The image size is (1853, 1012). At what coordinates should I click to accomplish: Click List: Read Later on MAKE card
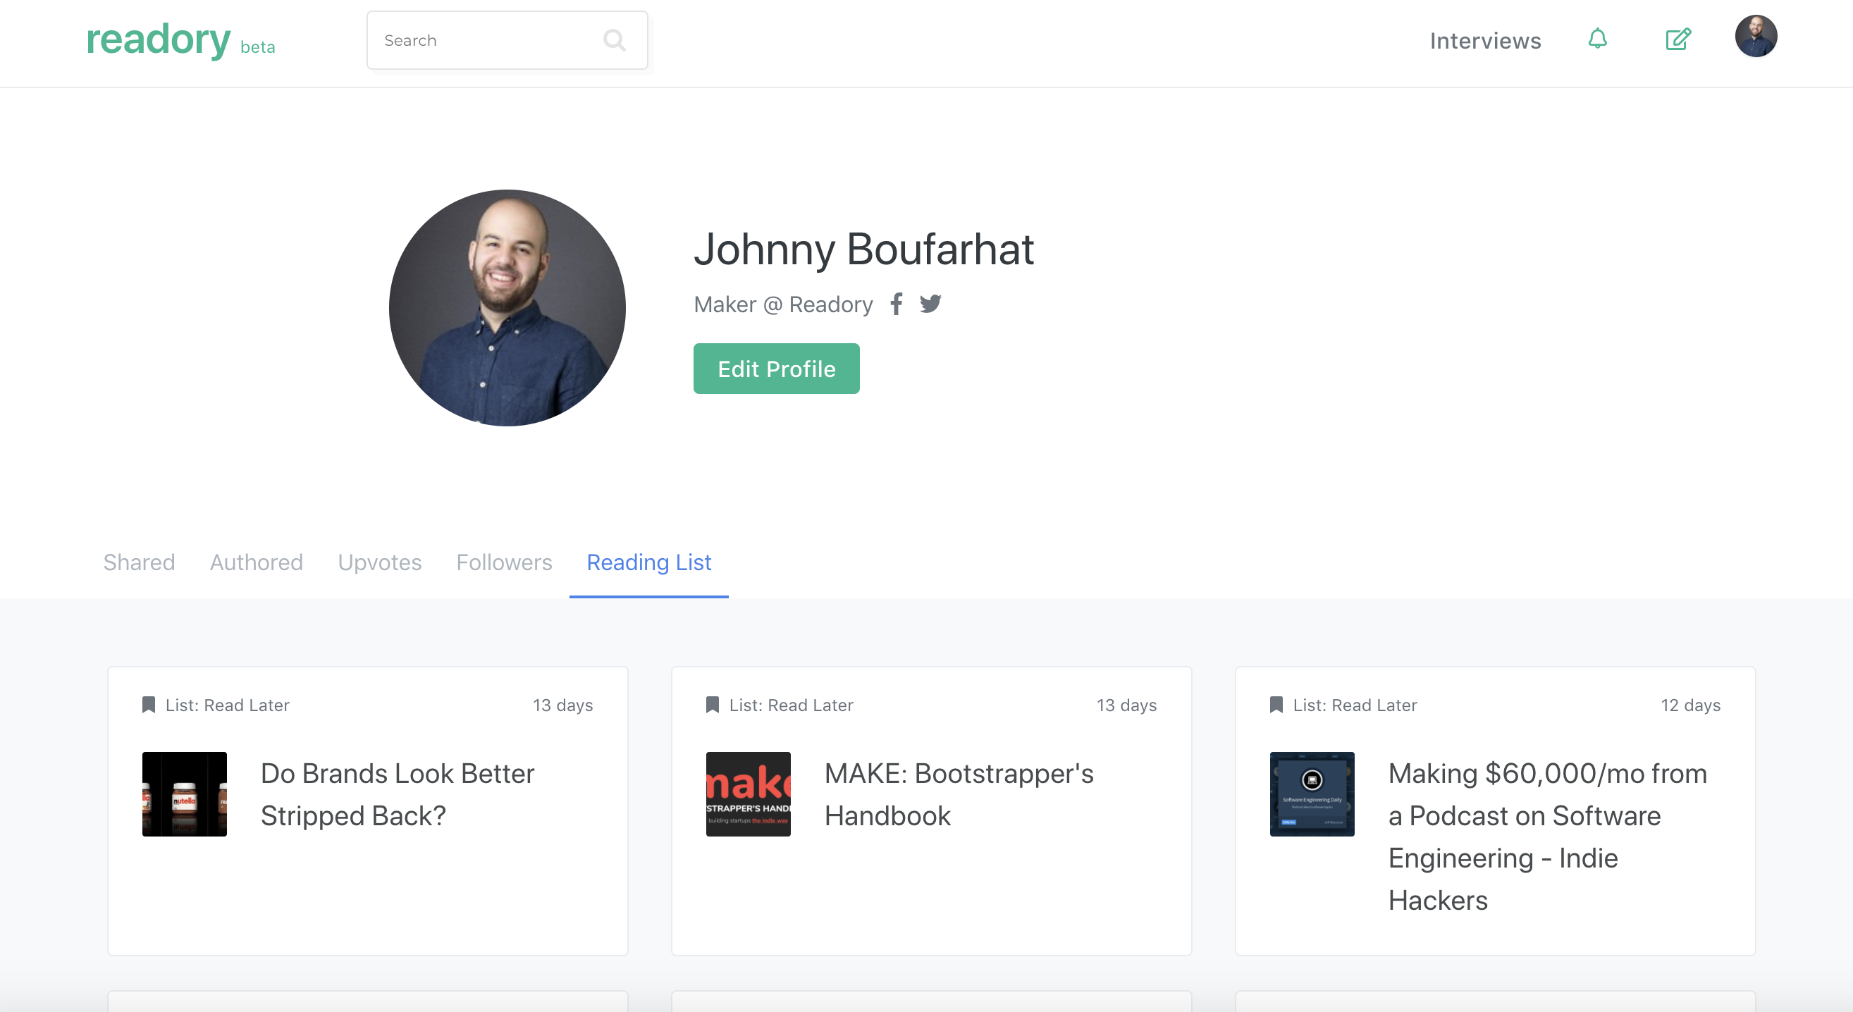[792, 705]
